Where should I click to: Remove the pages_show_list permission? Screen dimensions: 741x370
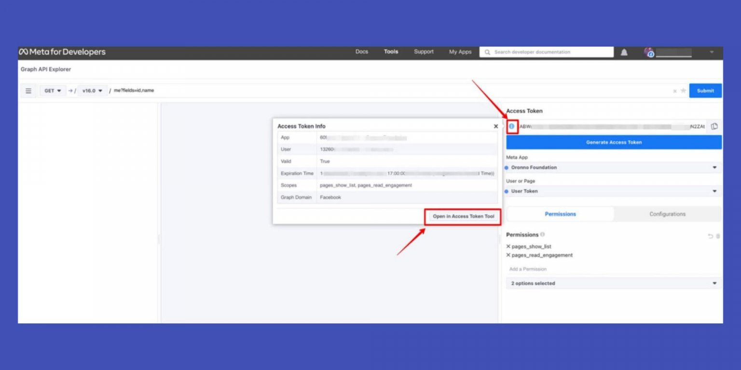508,246
